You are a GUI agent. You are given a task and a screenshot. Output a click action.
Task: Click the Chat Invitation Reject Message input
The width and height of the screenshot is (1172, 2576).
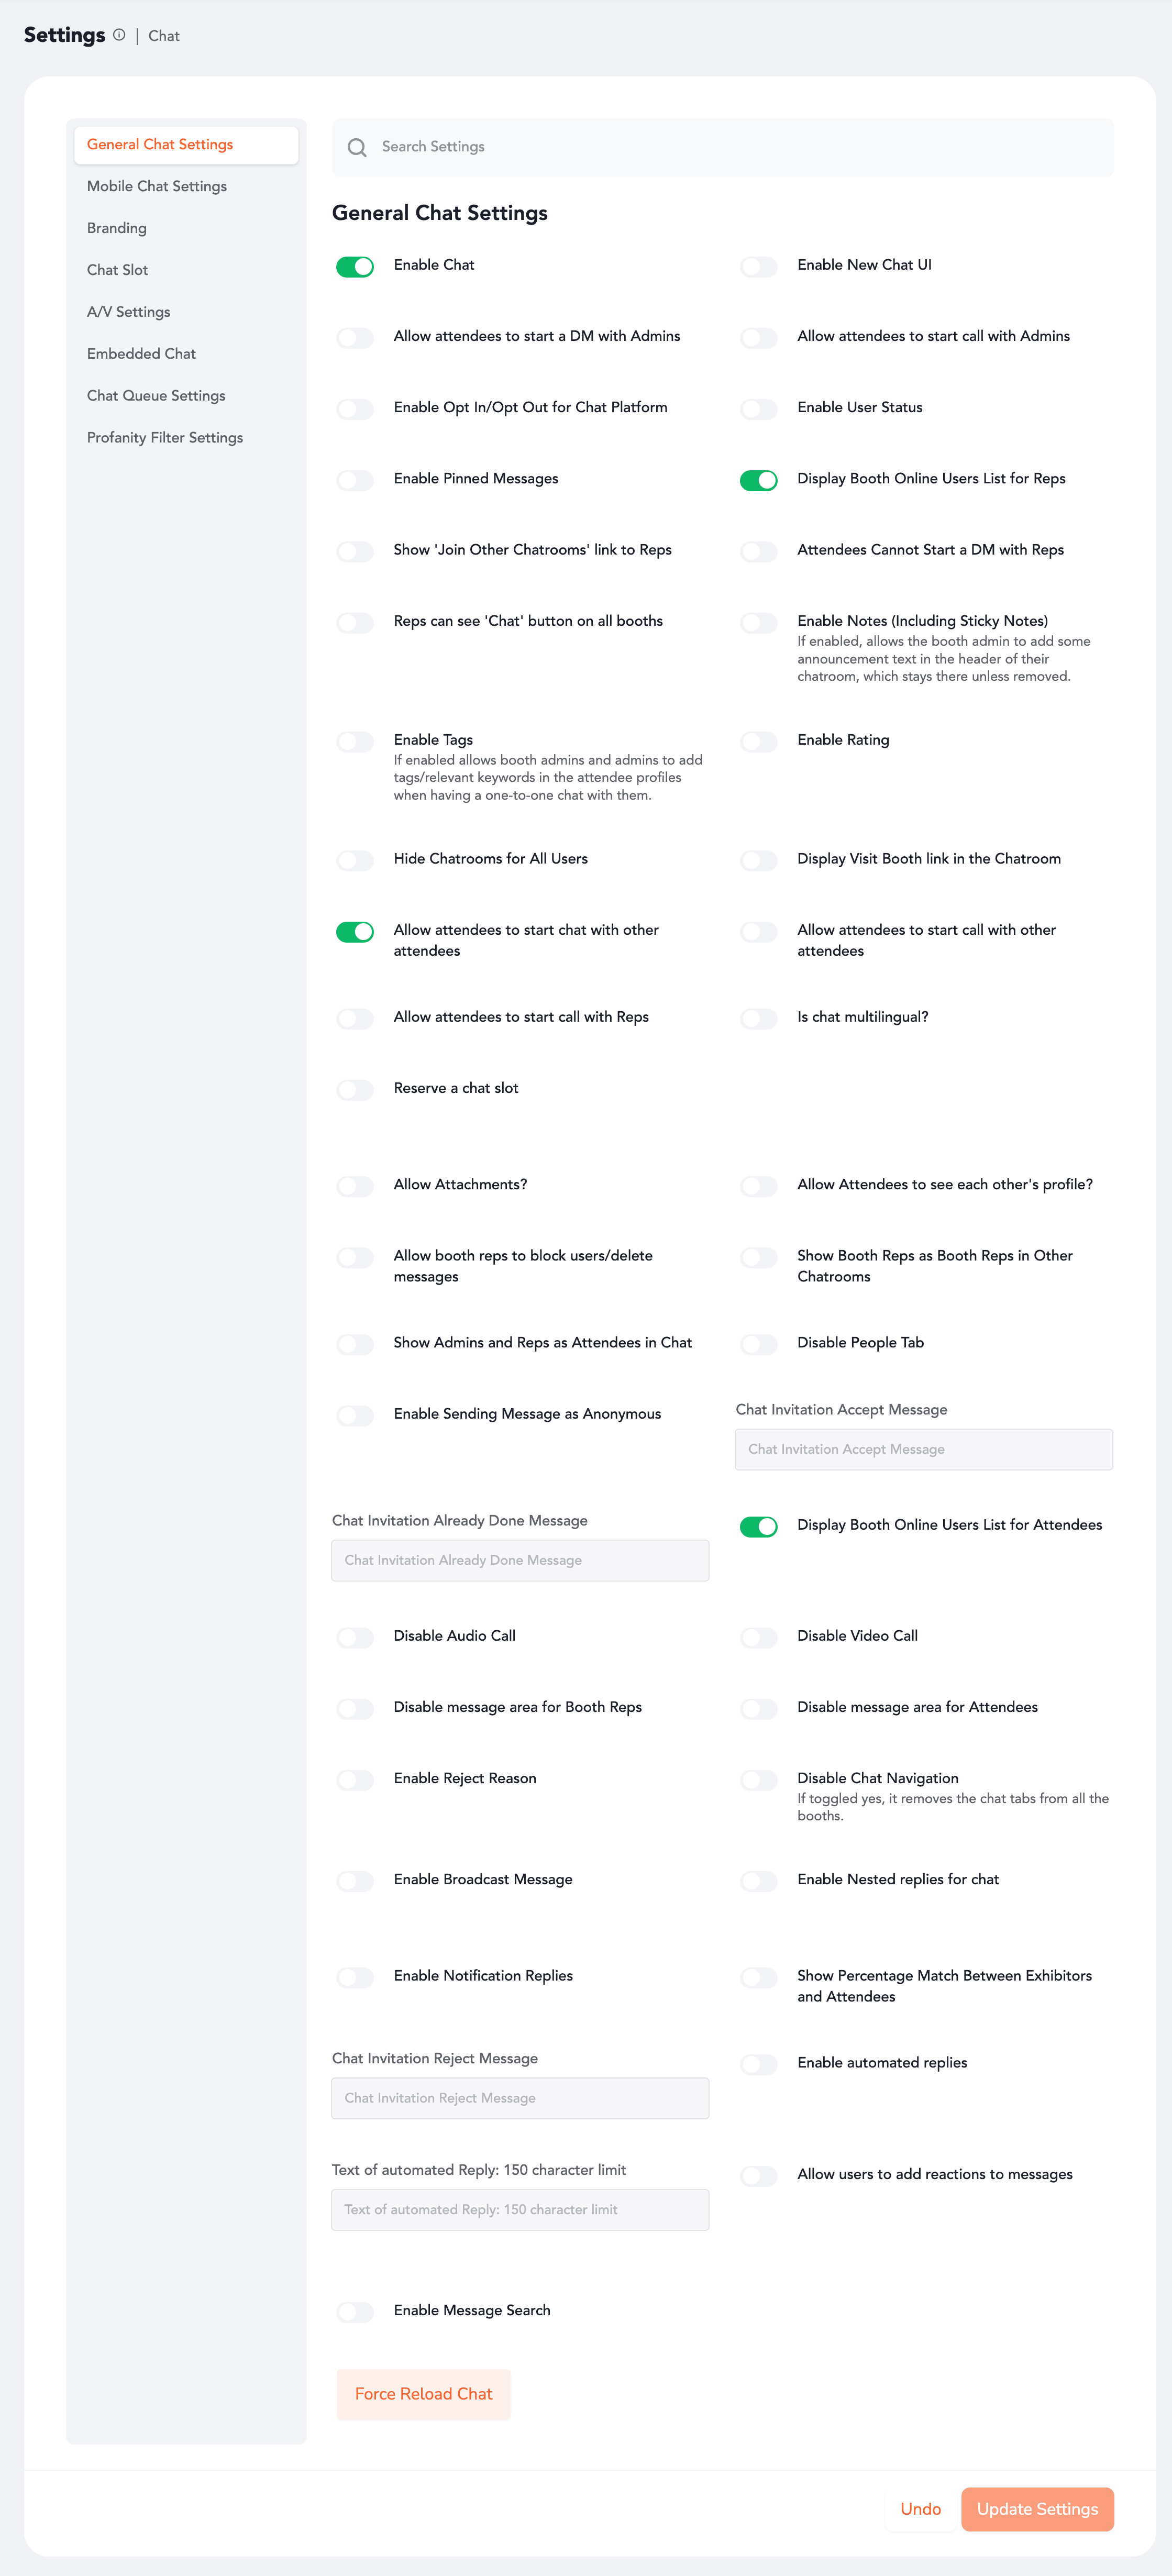point(520,2098)
